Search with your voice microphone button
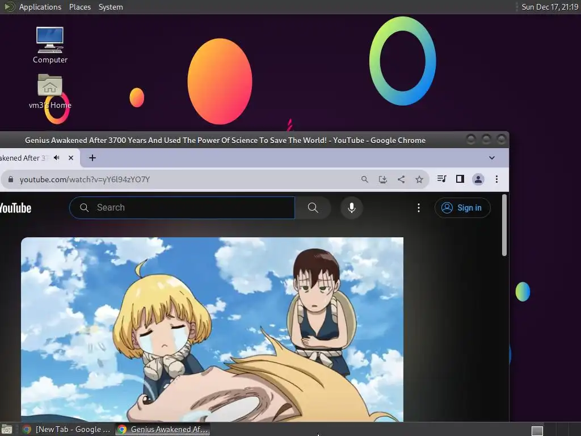 tap(352, 208)
